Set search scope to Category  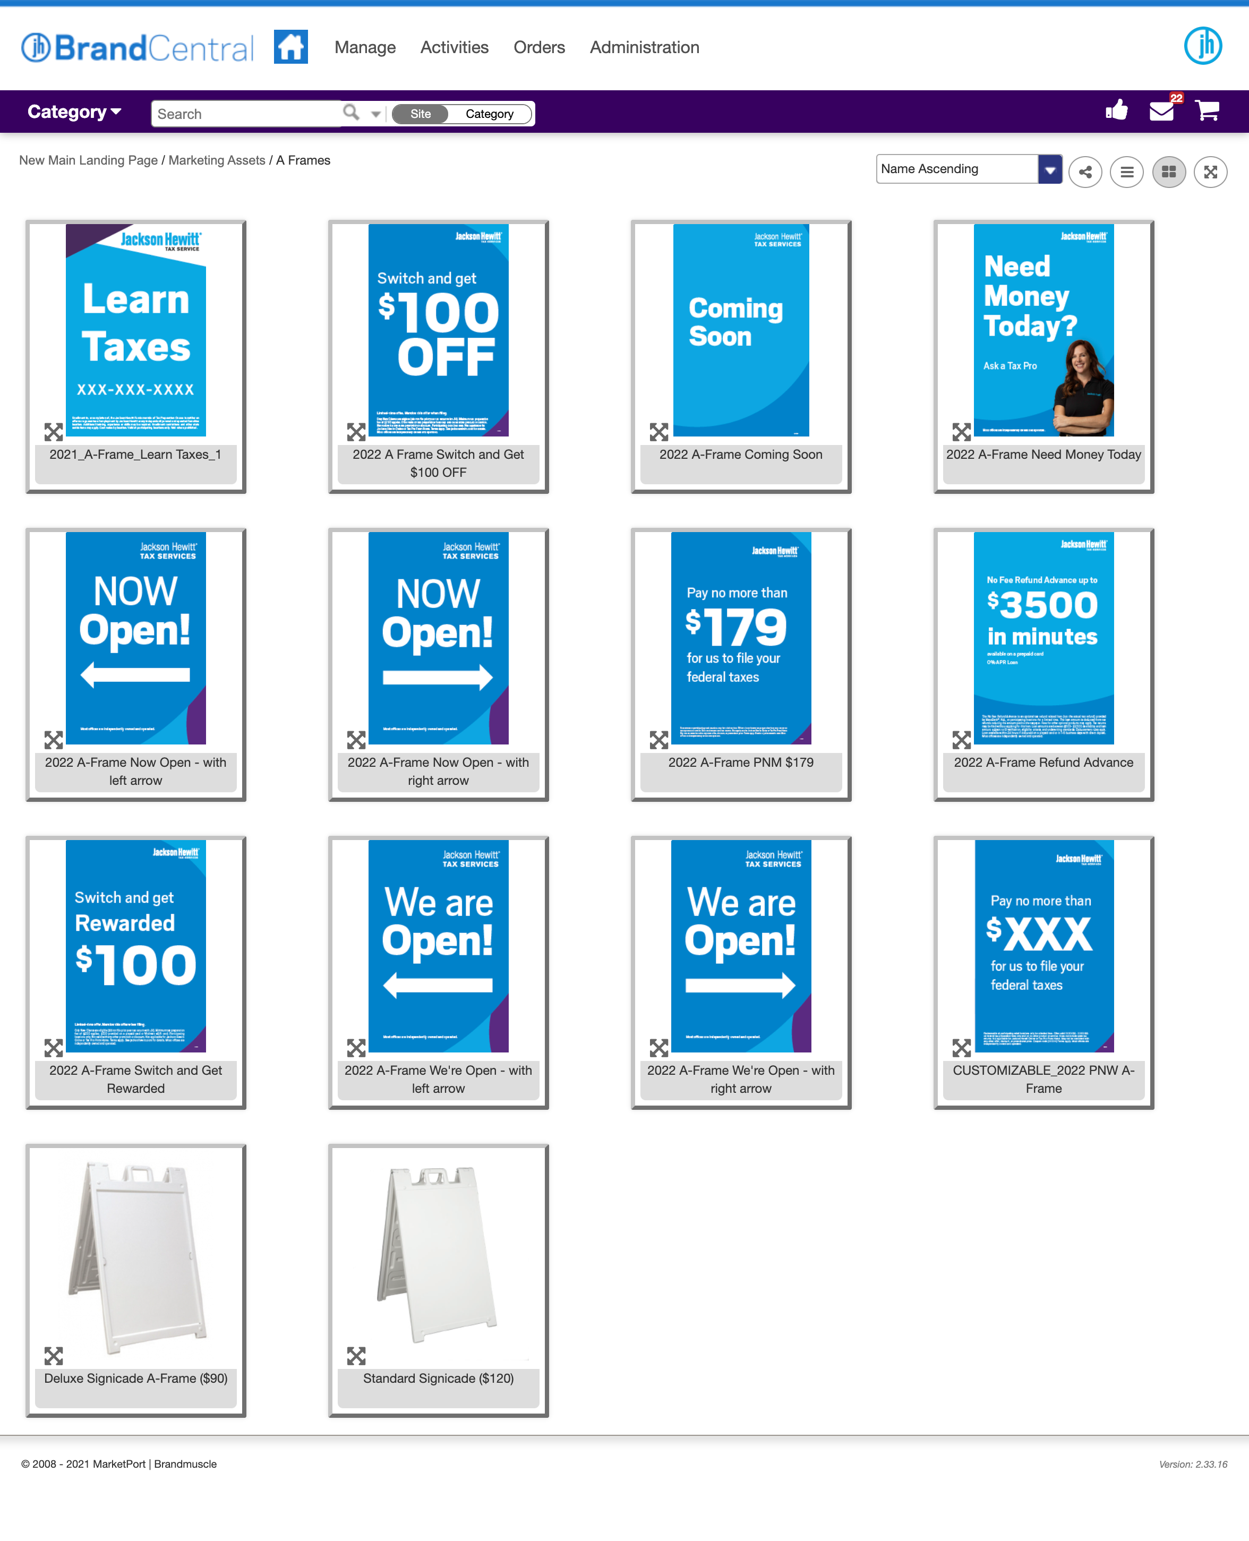pyautogui.click(x=489, y=114)
